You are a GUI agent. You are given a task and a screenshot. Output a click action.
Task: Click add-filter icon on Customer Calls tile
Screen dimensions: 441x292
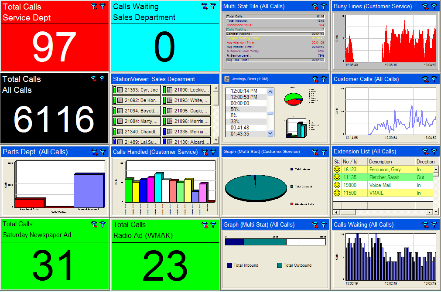pyautogui.click(x=425, y=79)
